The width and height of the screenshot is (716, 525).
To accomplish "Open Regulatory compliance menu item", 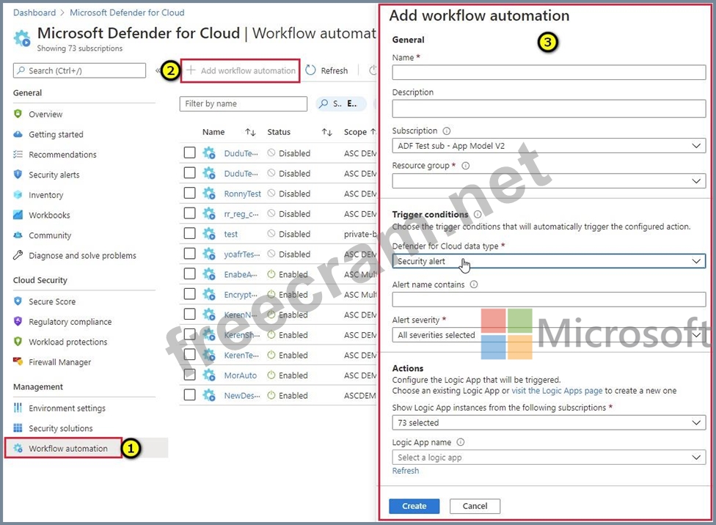I will coord(70,322).
